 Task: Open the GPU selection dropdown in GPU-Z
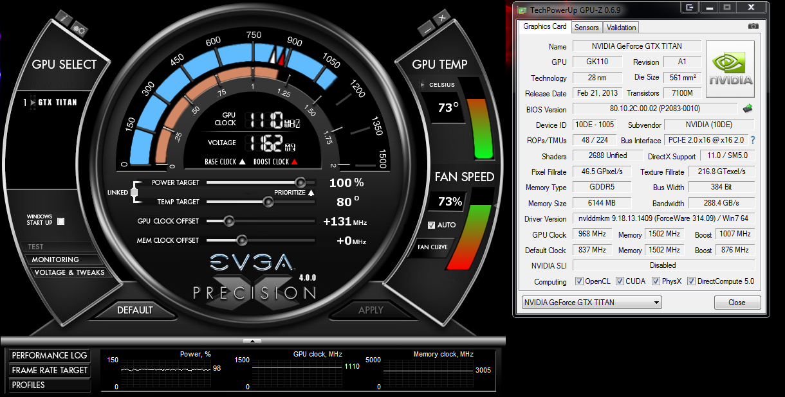pyautogui.click(x=591, y=303)
